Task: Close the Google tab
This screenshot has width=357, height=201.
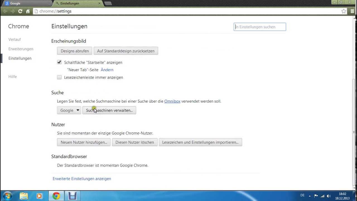Action: tap(49, 3)
